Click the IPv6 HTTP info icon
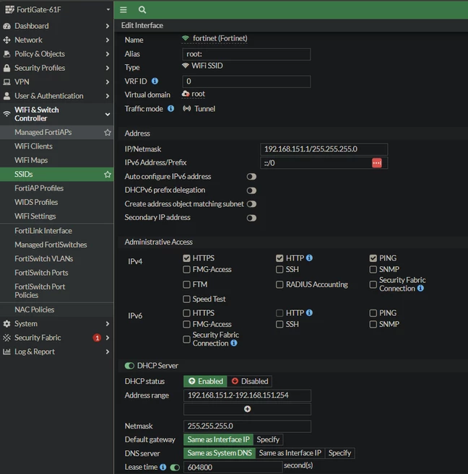 [x=309, y=312]
